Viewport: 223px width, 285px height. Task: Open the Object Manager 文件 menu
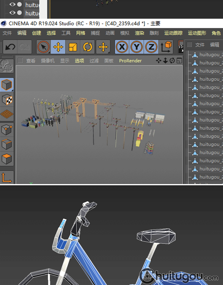tap(200, 45)
